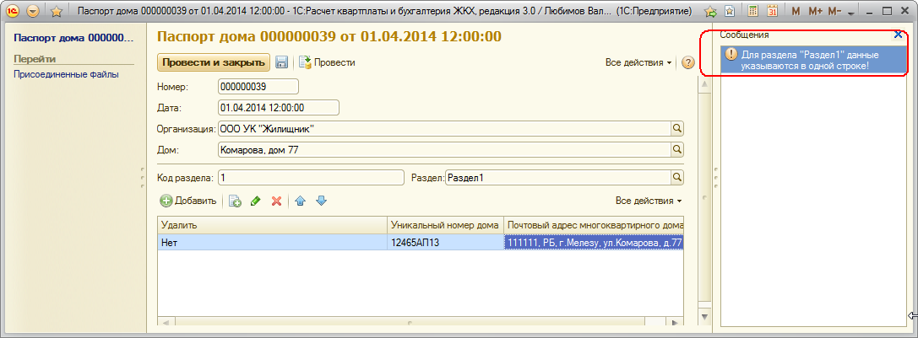
Task: Open the dropdown arrow beside 1C logo
Action: click(x=34, y=11)
